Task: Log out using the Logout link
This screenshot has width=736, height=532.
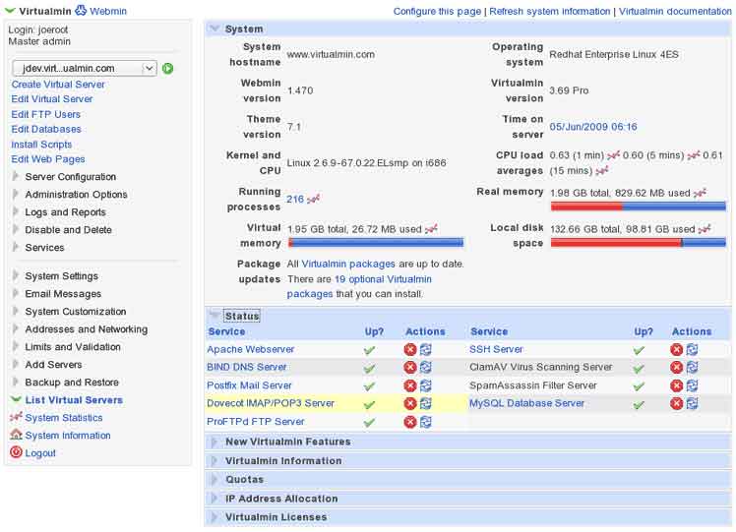Action: coord(40,453)
